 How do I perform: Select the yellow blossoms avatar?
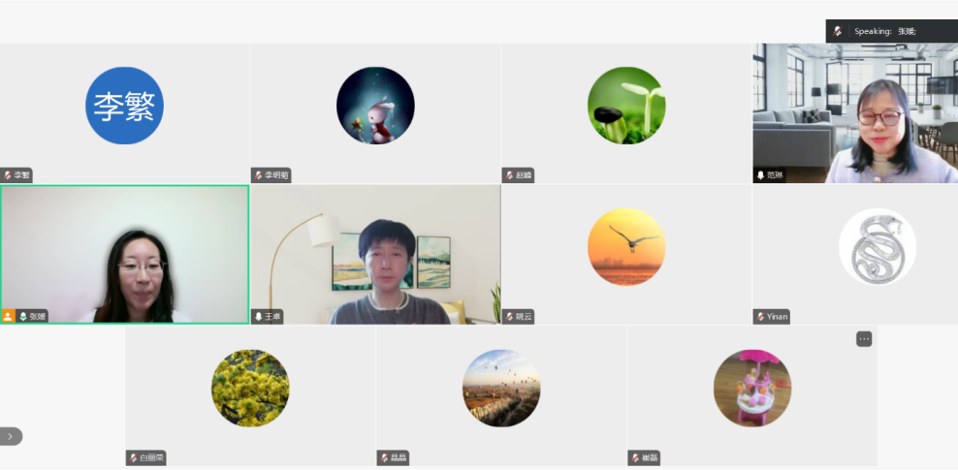point(250,389)
